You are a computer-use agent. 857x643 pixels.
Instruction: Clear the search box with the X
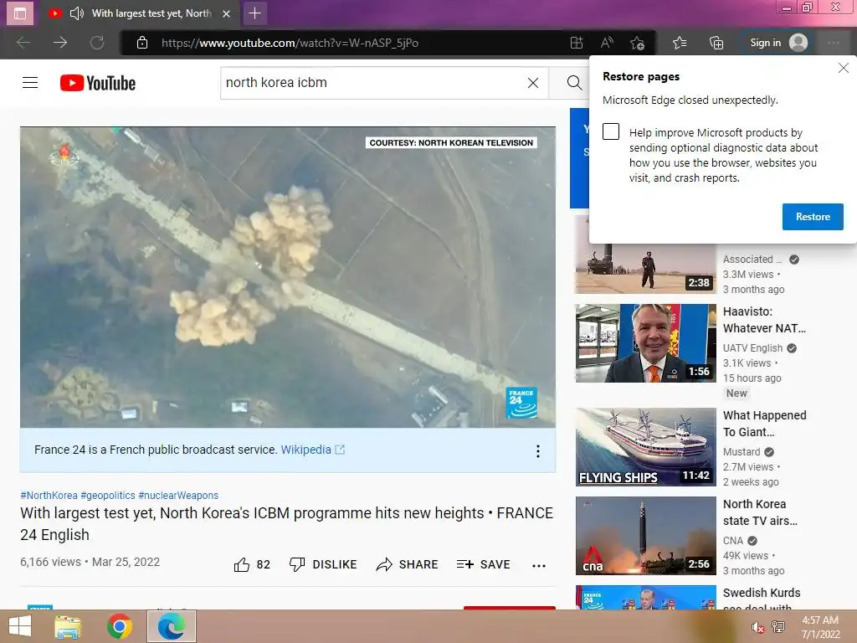[533, 83]
